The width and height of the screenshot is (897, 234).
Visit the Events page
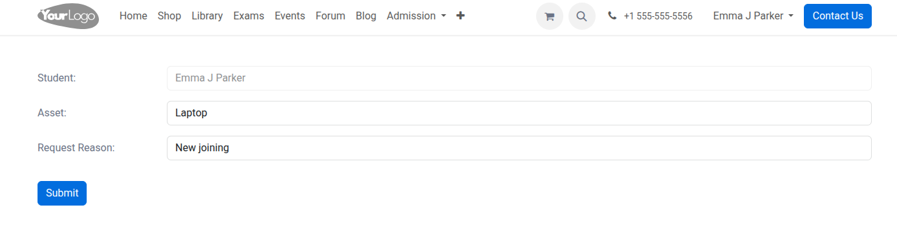coord(290,16)
